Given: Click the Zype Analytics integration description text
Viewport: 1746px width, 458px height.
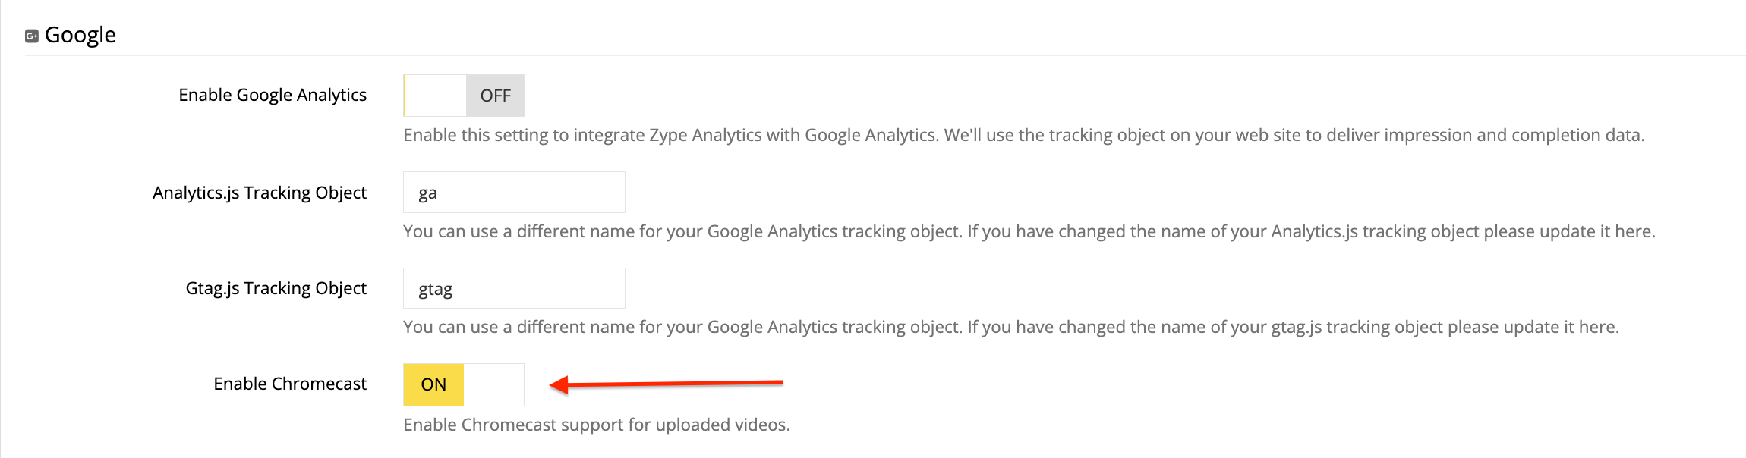Looking at the screenshot, I should tap(1024, 135).
